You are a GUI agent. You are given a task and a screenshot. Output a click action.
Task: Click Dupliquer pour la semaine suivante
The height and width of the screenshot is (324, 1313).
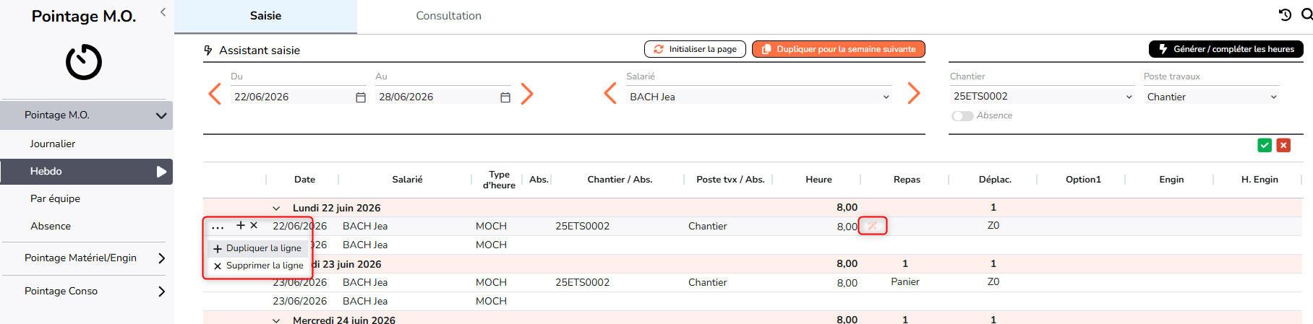coord(839,49)
